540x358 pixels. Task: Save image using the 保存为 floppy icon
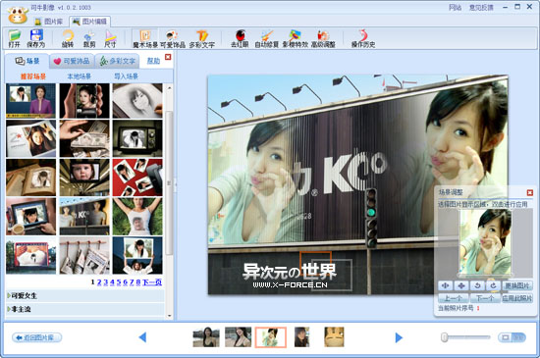tap(35, 38)
